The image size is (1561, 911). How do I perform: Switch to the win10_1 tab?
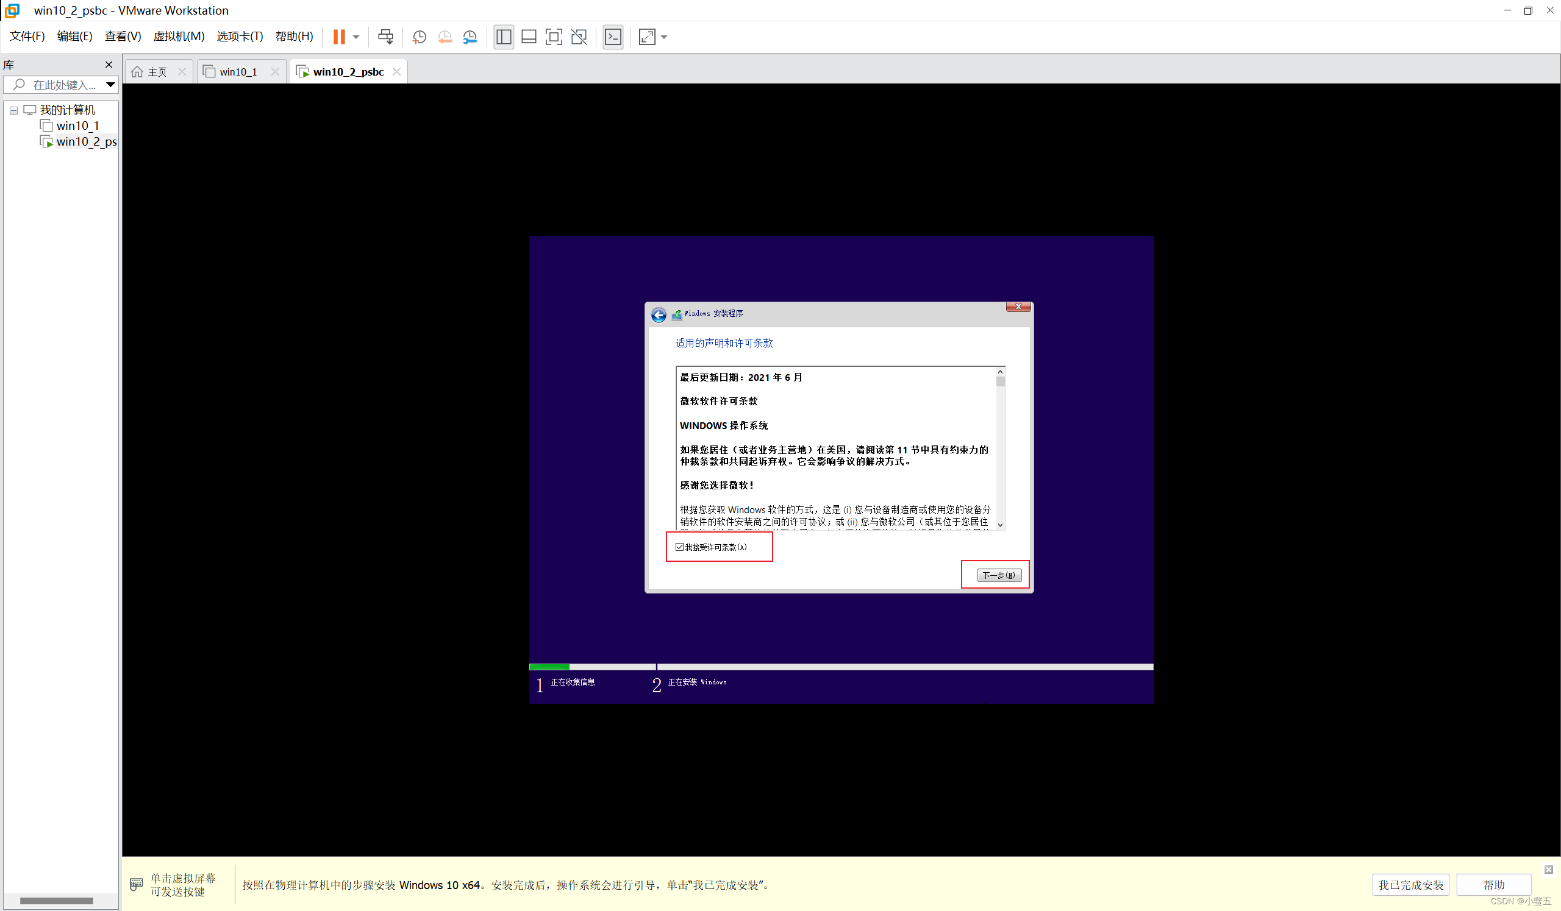[238, 71]
